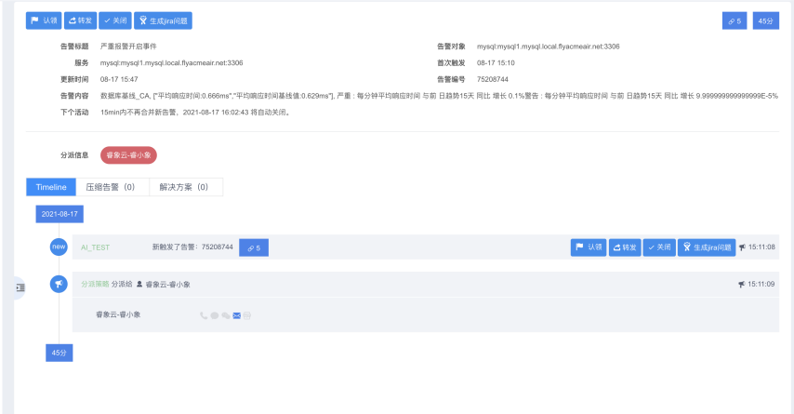Click megaphone icon beside 15:11:08
794x414 pixels.
click(742, 247)
